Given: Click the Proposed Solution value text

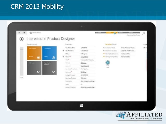Looking at the screenshot, I should click(128, 51).
